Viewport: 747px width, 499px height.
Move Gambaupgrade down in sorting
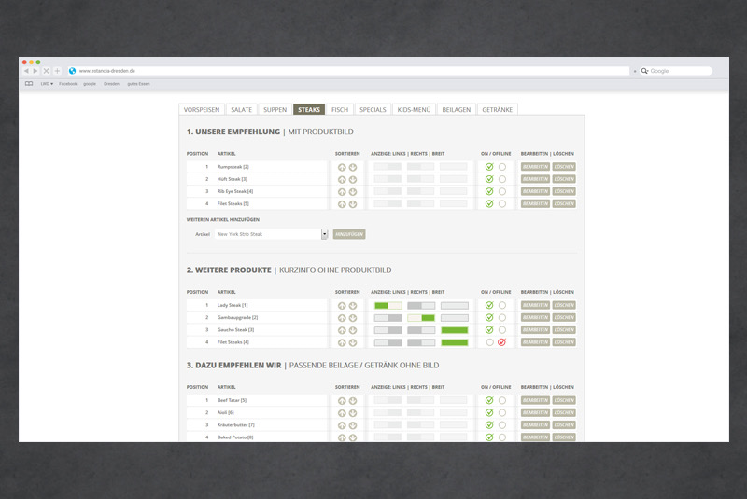[353, 318]
